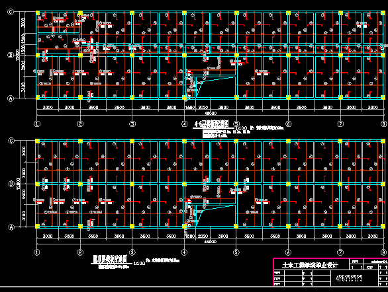This screenshot has height=292, width=388.
Task: Select axis bubble B of the upper plan
Action: tap(11, 55)
